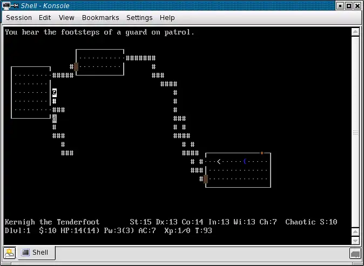The width and height of the screenshot is (364, 266).
Task: Click the highlighted @ player character
Action: click(55, 93)
